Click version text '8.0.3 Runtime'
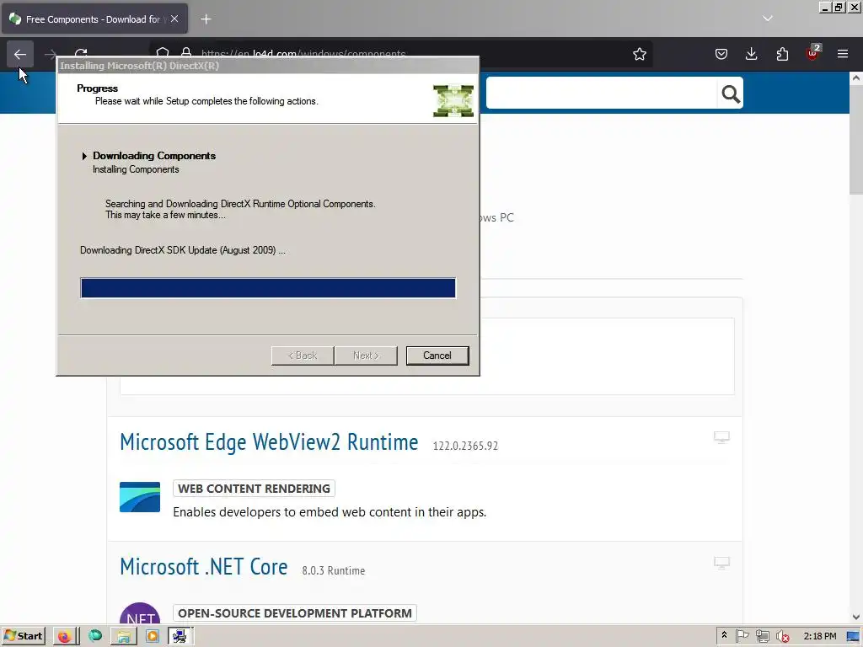 (334, 571)
